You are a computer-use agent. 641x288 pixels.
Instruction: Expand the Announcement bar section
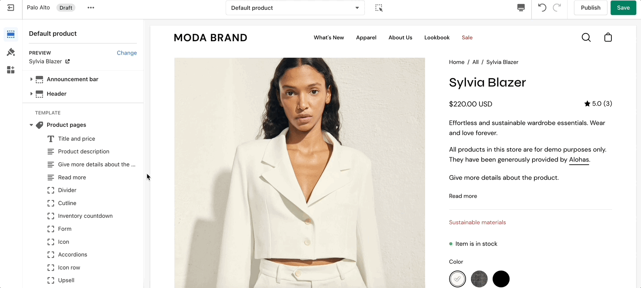[31, 79]
